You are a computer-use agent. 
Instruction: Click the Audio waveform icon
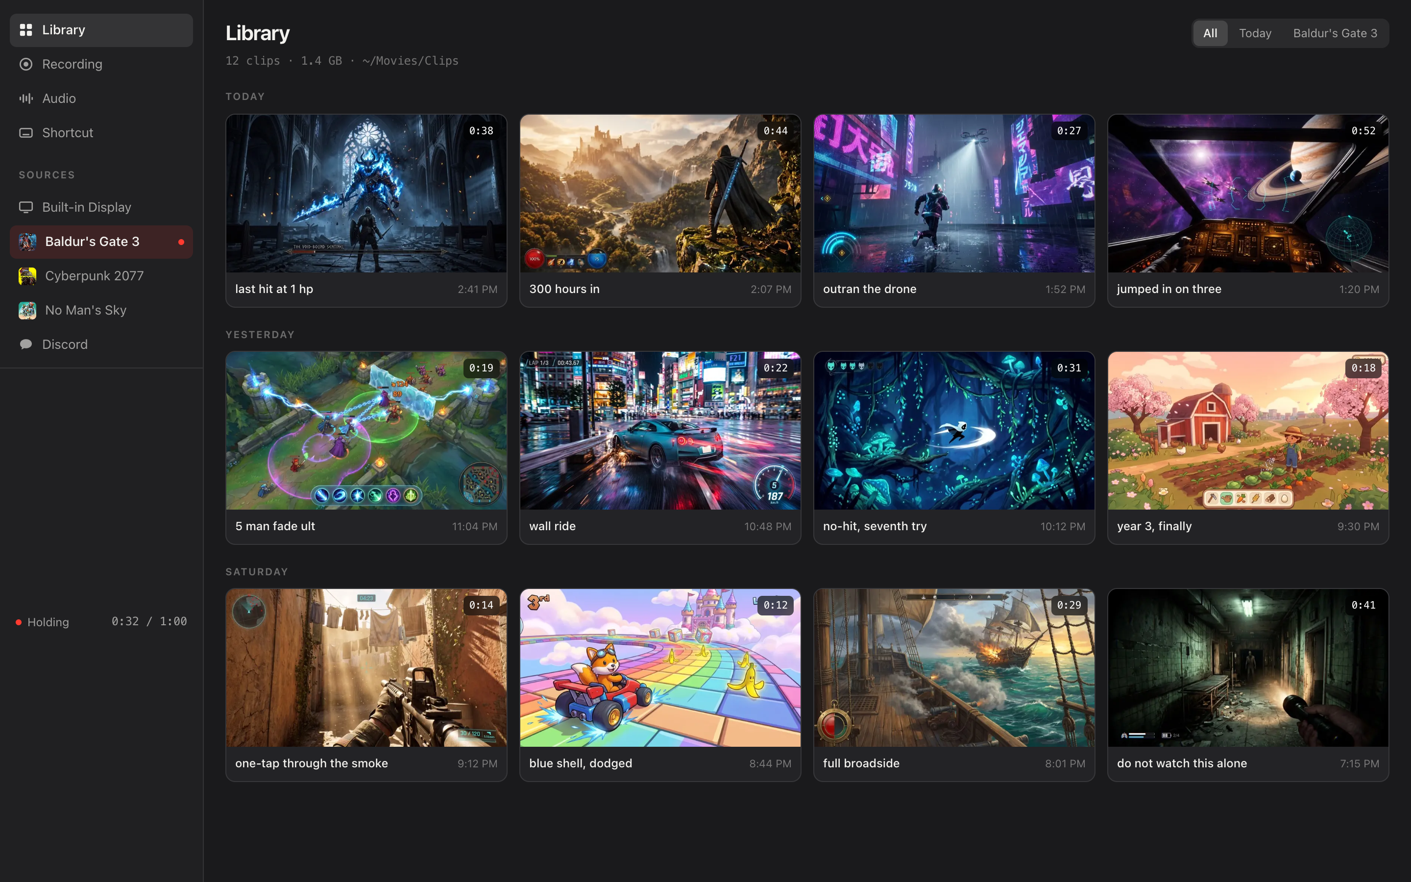tap(25, 98)
